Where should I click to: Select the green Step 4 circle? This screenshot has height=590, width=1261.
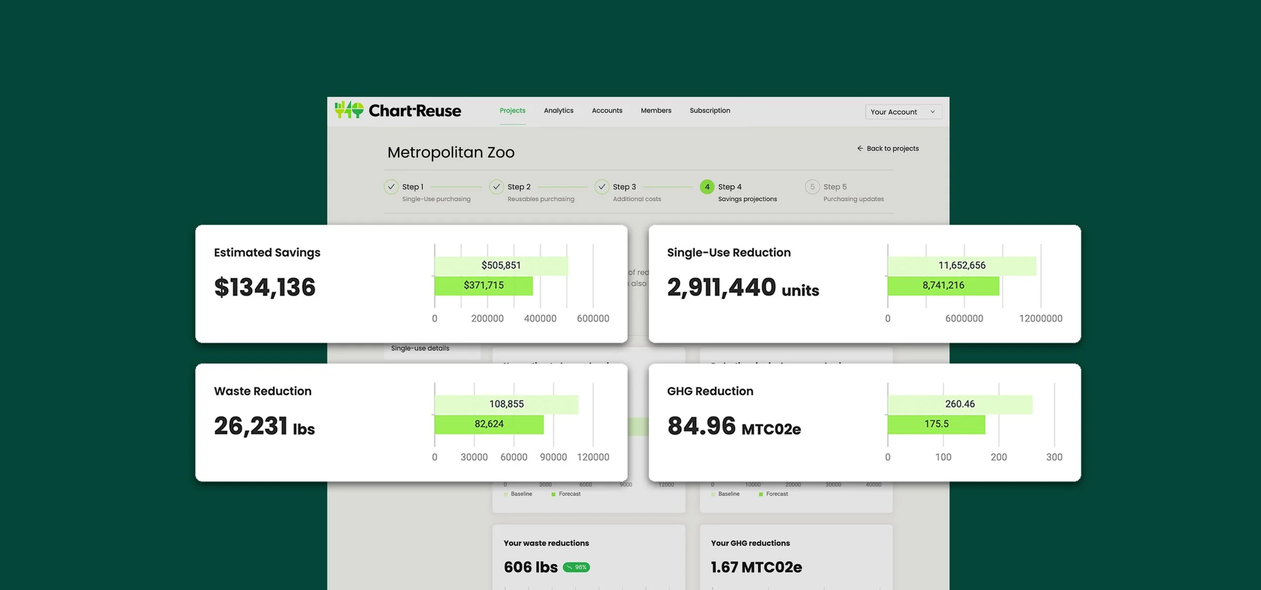pos(707,187)
